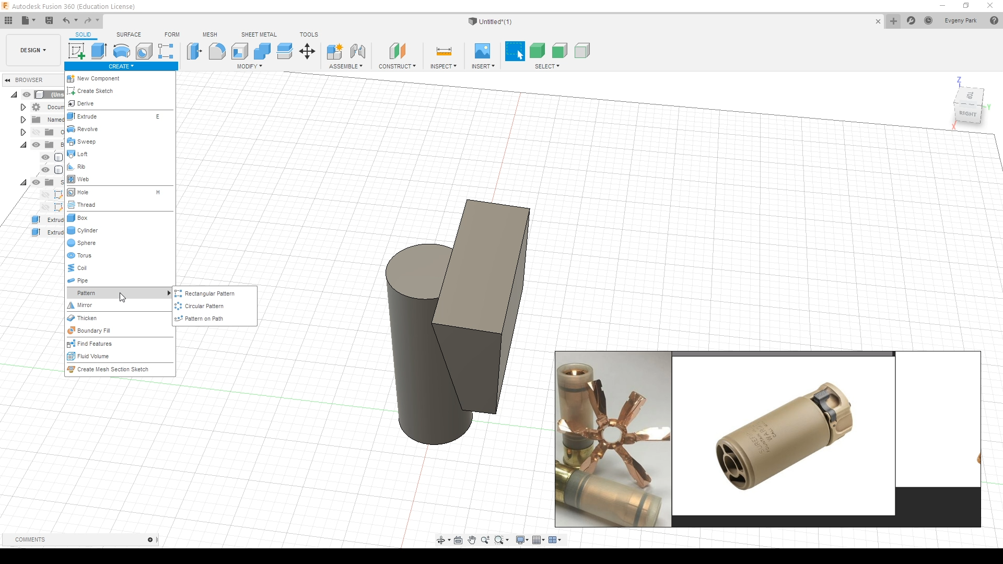Click Evgeny Park account name
Image resolution: width=1003 pixels, height=564 pixels.
[960, 20]
